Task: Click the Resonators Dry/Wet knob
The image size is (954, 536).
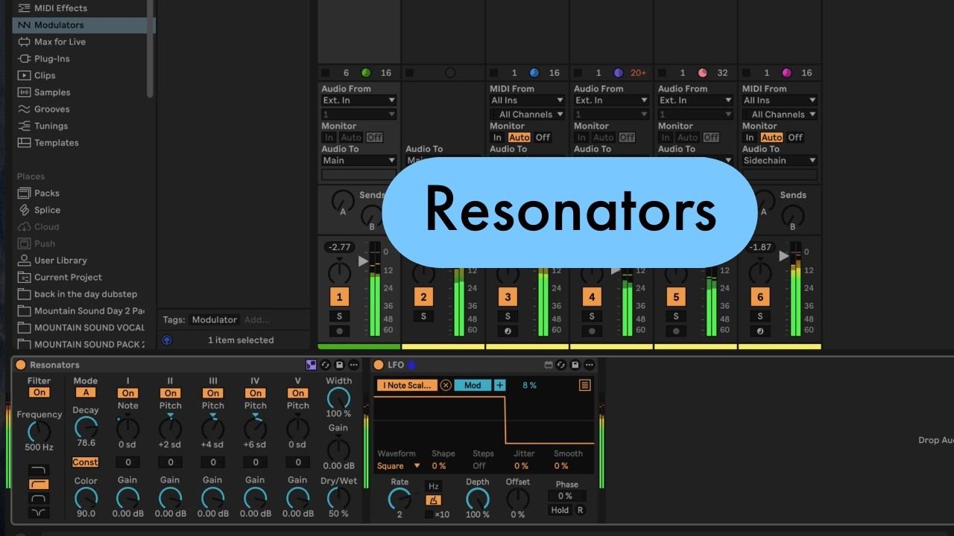Action: click(x=338, y=498)
